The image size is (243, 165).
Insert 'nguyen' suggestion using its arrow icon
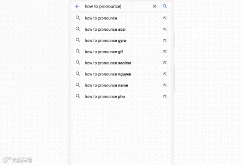pos(165,74)
